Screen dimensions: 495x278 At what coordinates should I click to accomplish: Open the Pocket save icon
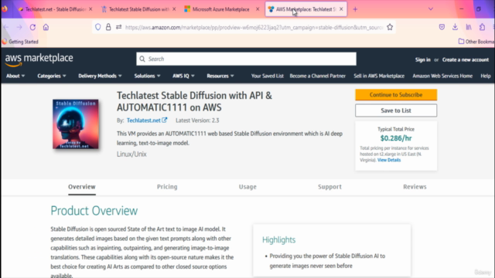coord(442,27)
